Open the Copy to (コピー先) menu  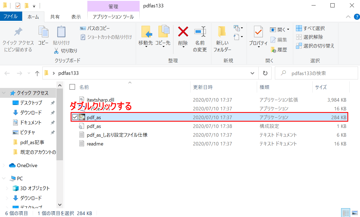[x=163, y=36]
